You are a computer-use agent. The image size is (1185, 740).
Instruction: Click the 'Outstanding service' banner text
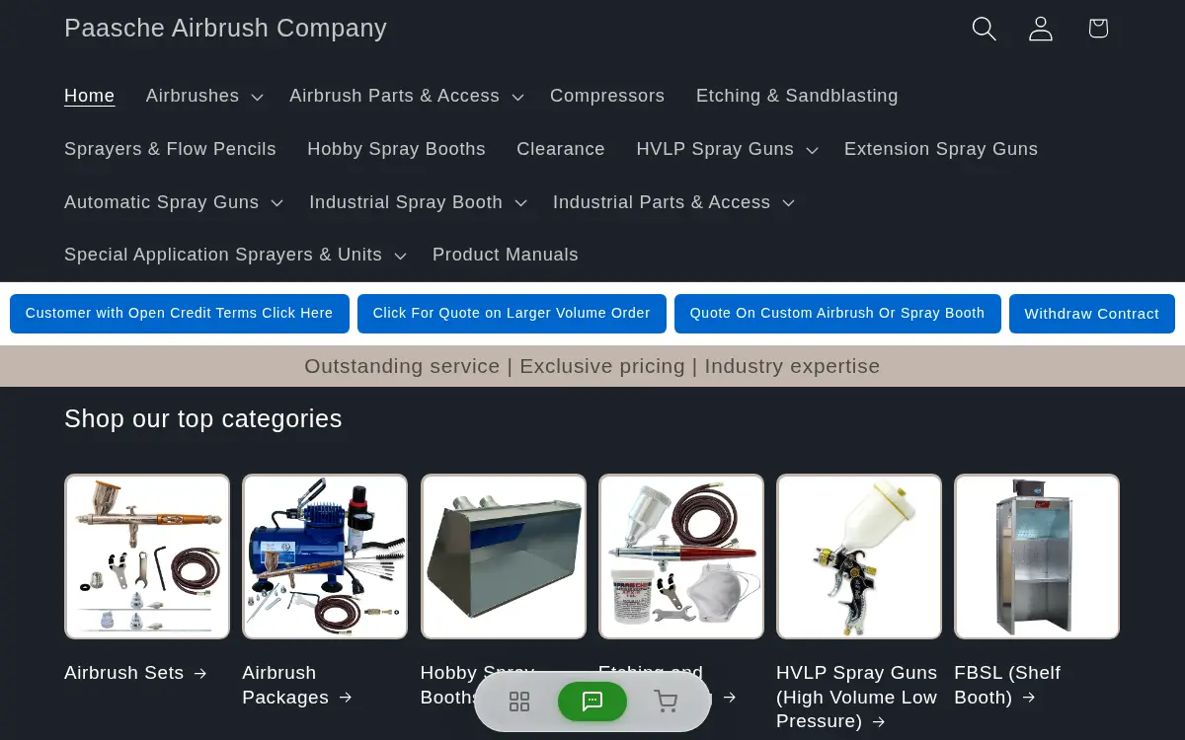(x=592, y=366)
